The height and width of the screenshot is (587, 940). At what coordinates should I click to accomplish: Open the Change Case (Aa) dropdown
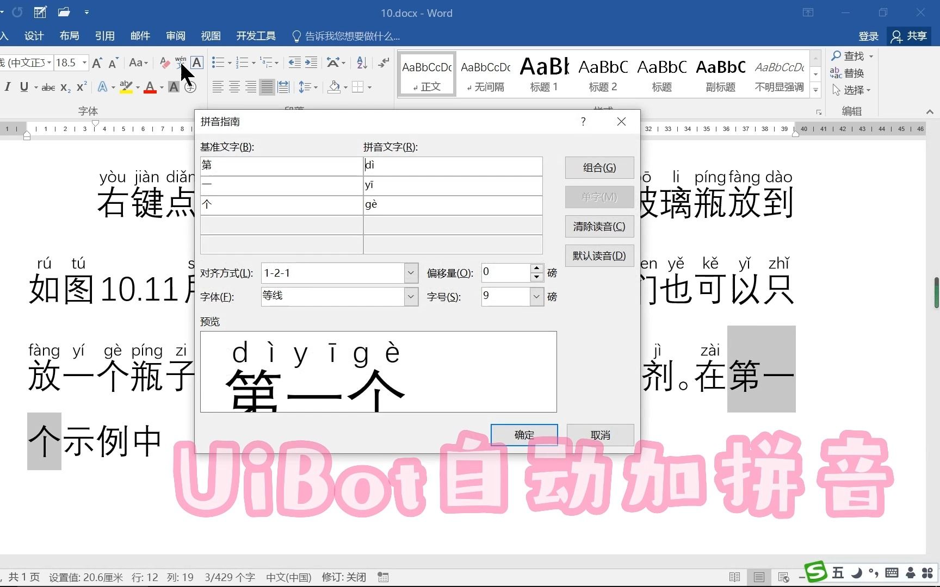[139, 63]
